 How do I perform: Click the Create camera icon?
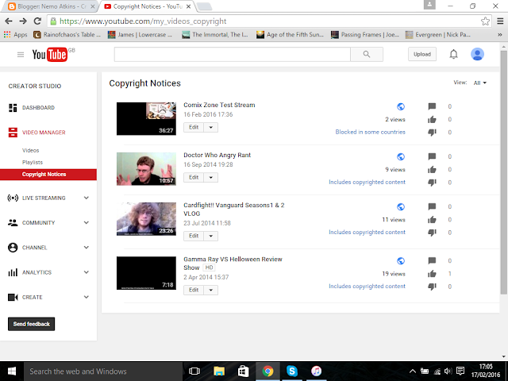(13, 297)
